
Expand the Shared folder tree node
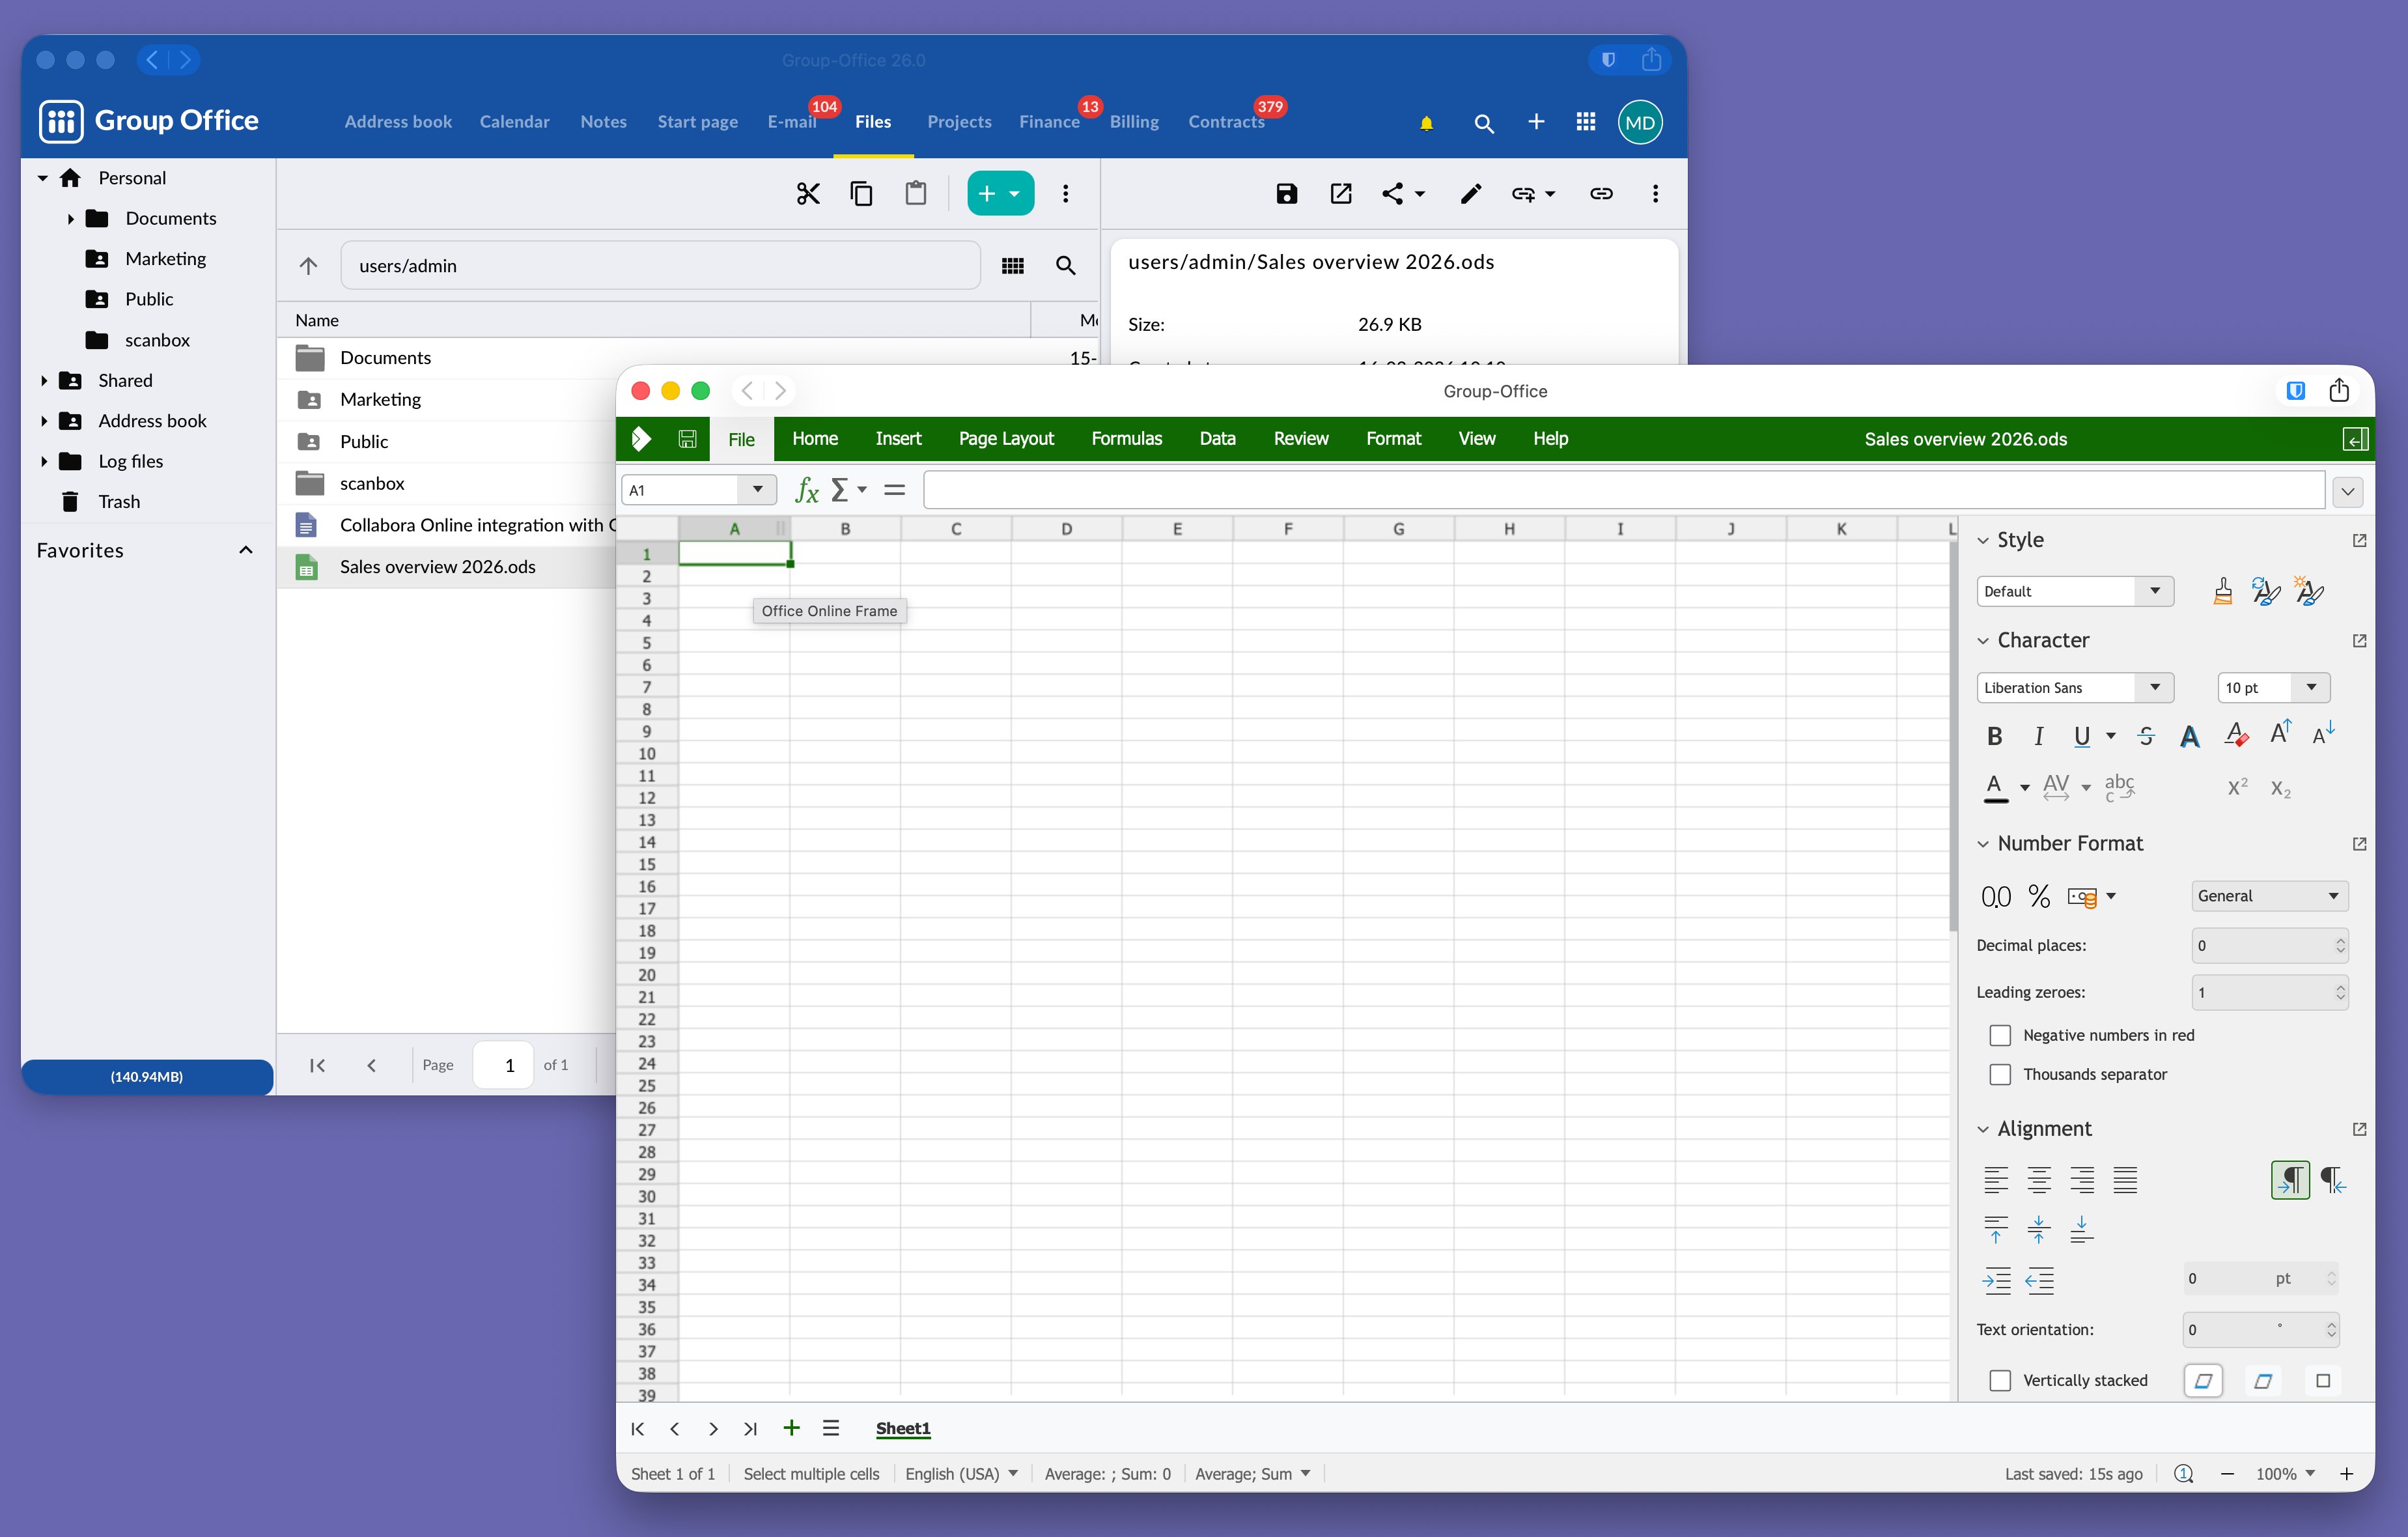point(44,381)
